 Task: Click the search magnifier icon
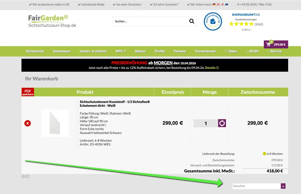click(x=191, y=21)
